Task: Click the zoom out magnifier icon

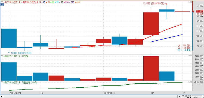Action: click(x=183, y=96)
